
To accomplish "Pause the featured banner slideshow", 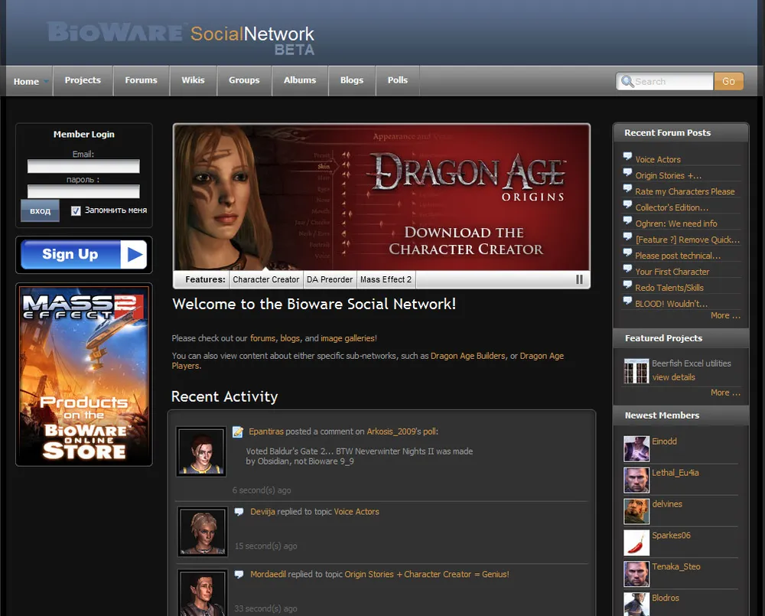I will coord(579,280).
